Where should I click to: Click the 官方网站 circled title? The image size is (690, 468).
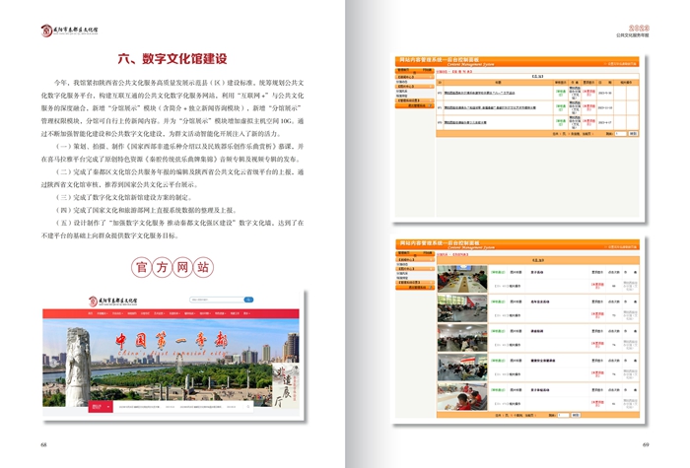point(172,267)
